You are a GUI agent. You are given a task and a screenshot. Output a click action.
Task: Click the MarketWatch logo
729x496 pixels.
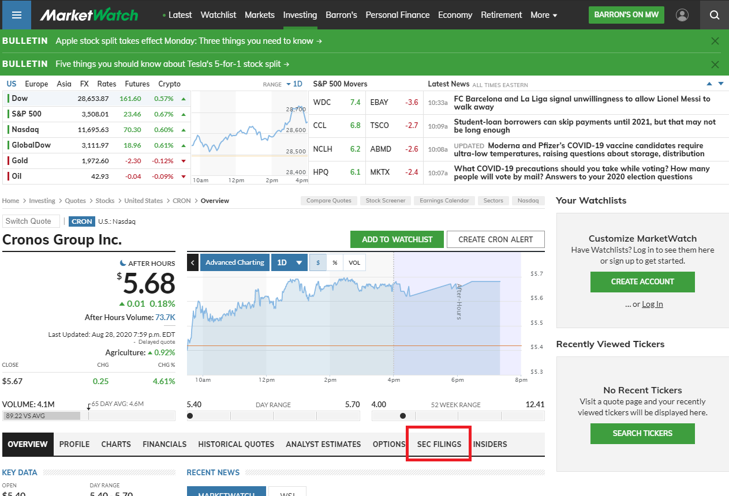89,14
